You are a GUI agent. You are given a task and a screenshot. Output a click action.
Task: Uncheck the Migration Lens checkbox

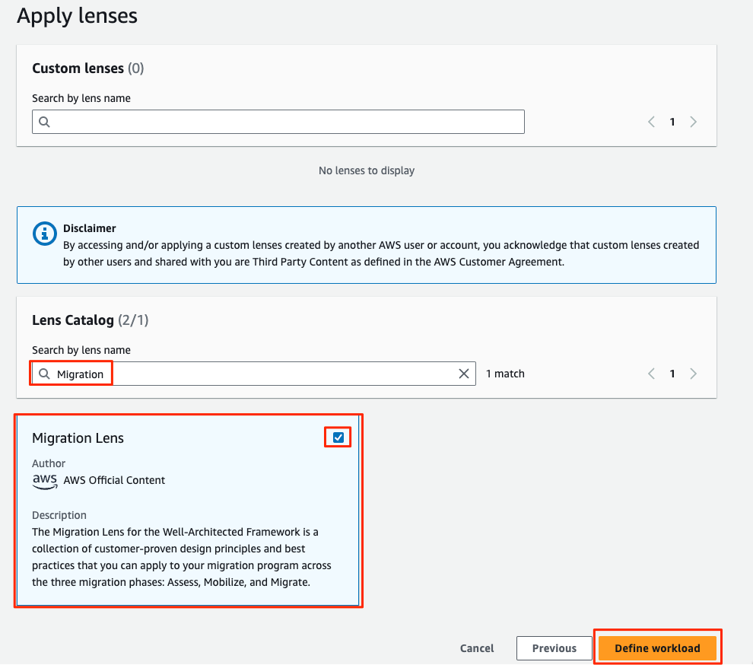[338, 437]
